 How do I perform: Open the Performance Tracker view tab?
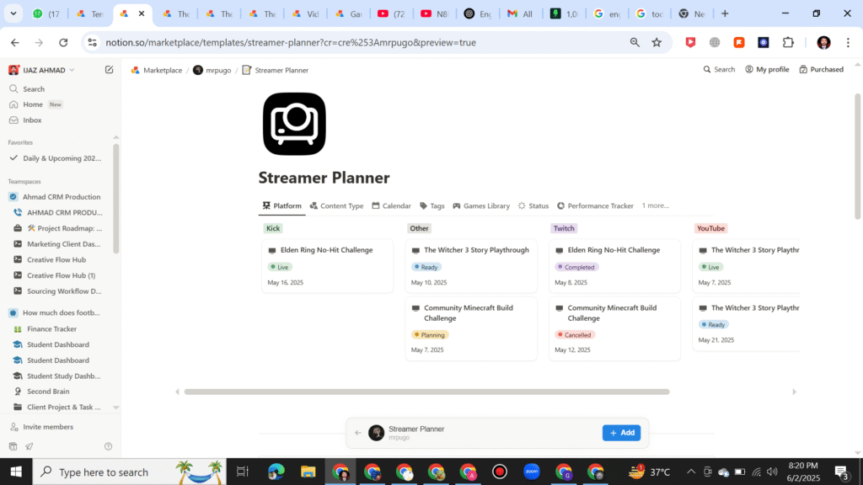[595, 205]
